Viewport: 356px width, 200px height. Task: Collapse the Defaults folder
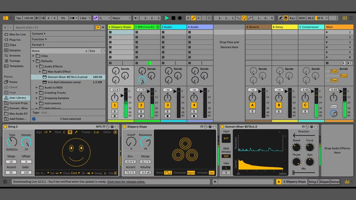tap(33, 61)
